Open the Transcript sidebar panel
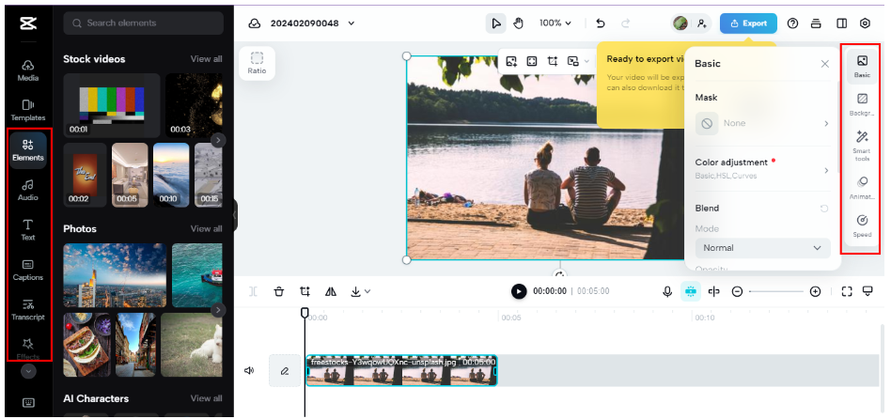Screen dimensions: 891x419 (28, 310)
